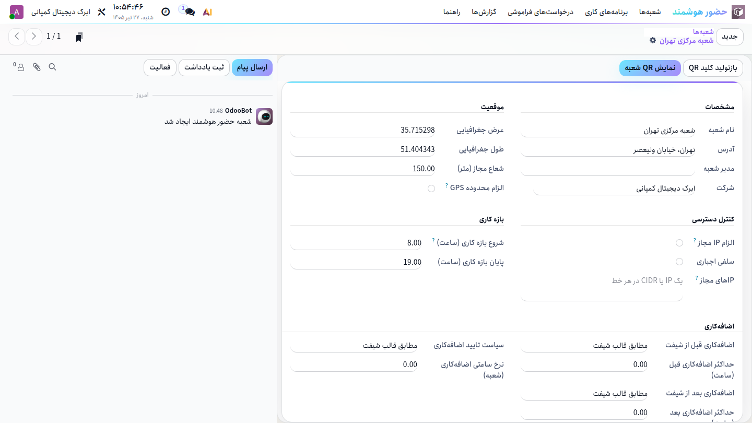Click the clock display 10:54:46
Viewport: 752px width, 423px height.
128,7
